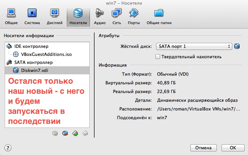248x155 pixels.
Task: Go to the Аудио settings section
Action: click(100, 16)
